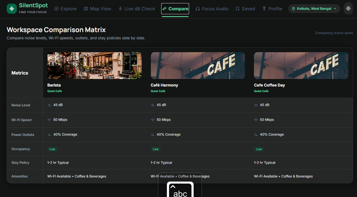Click Cafe Coffee Day's 1-2 hr Typical stay policy
357x197 pixels.
(265, 163)
